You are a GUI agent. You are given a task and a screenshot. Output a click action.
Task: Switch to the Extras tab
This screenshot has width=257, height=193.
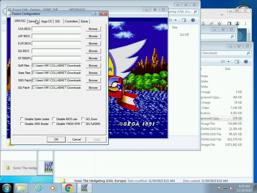tap(84, 21)
